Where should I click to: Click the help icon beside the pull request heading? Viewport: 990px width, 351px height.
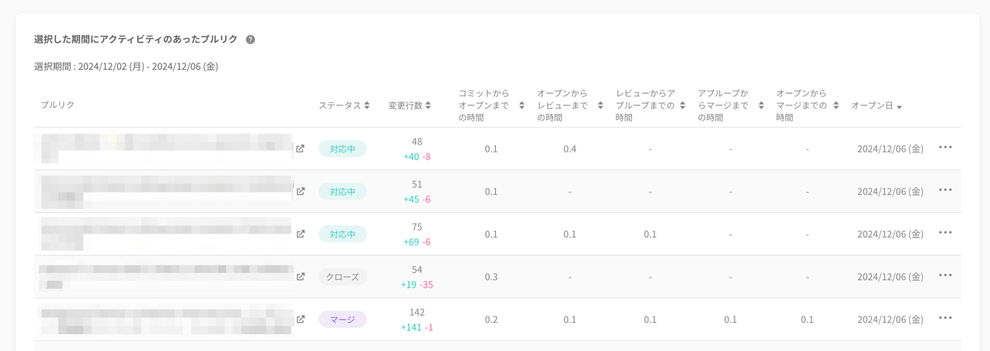pyautogui.click(x=250, y=40)
